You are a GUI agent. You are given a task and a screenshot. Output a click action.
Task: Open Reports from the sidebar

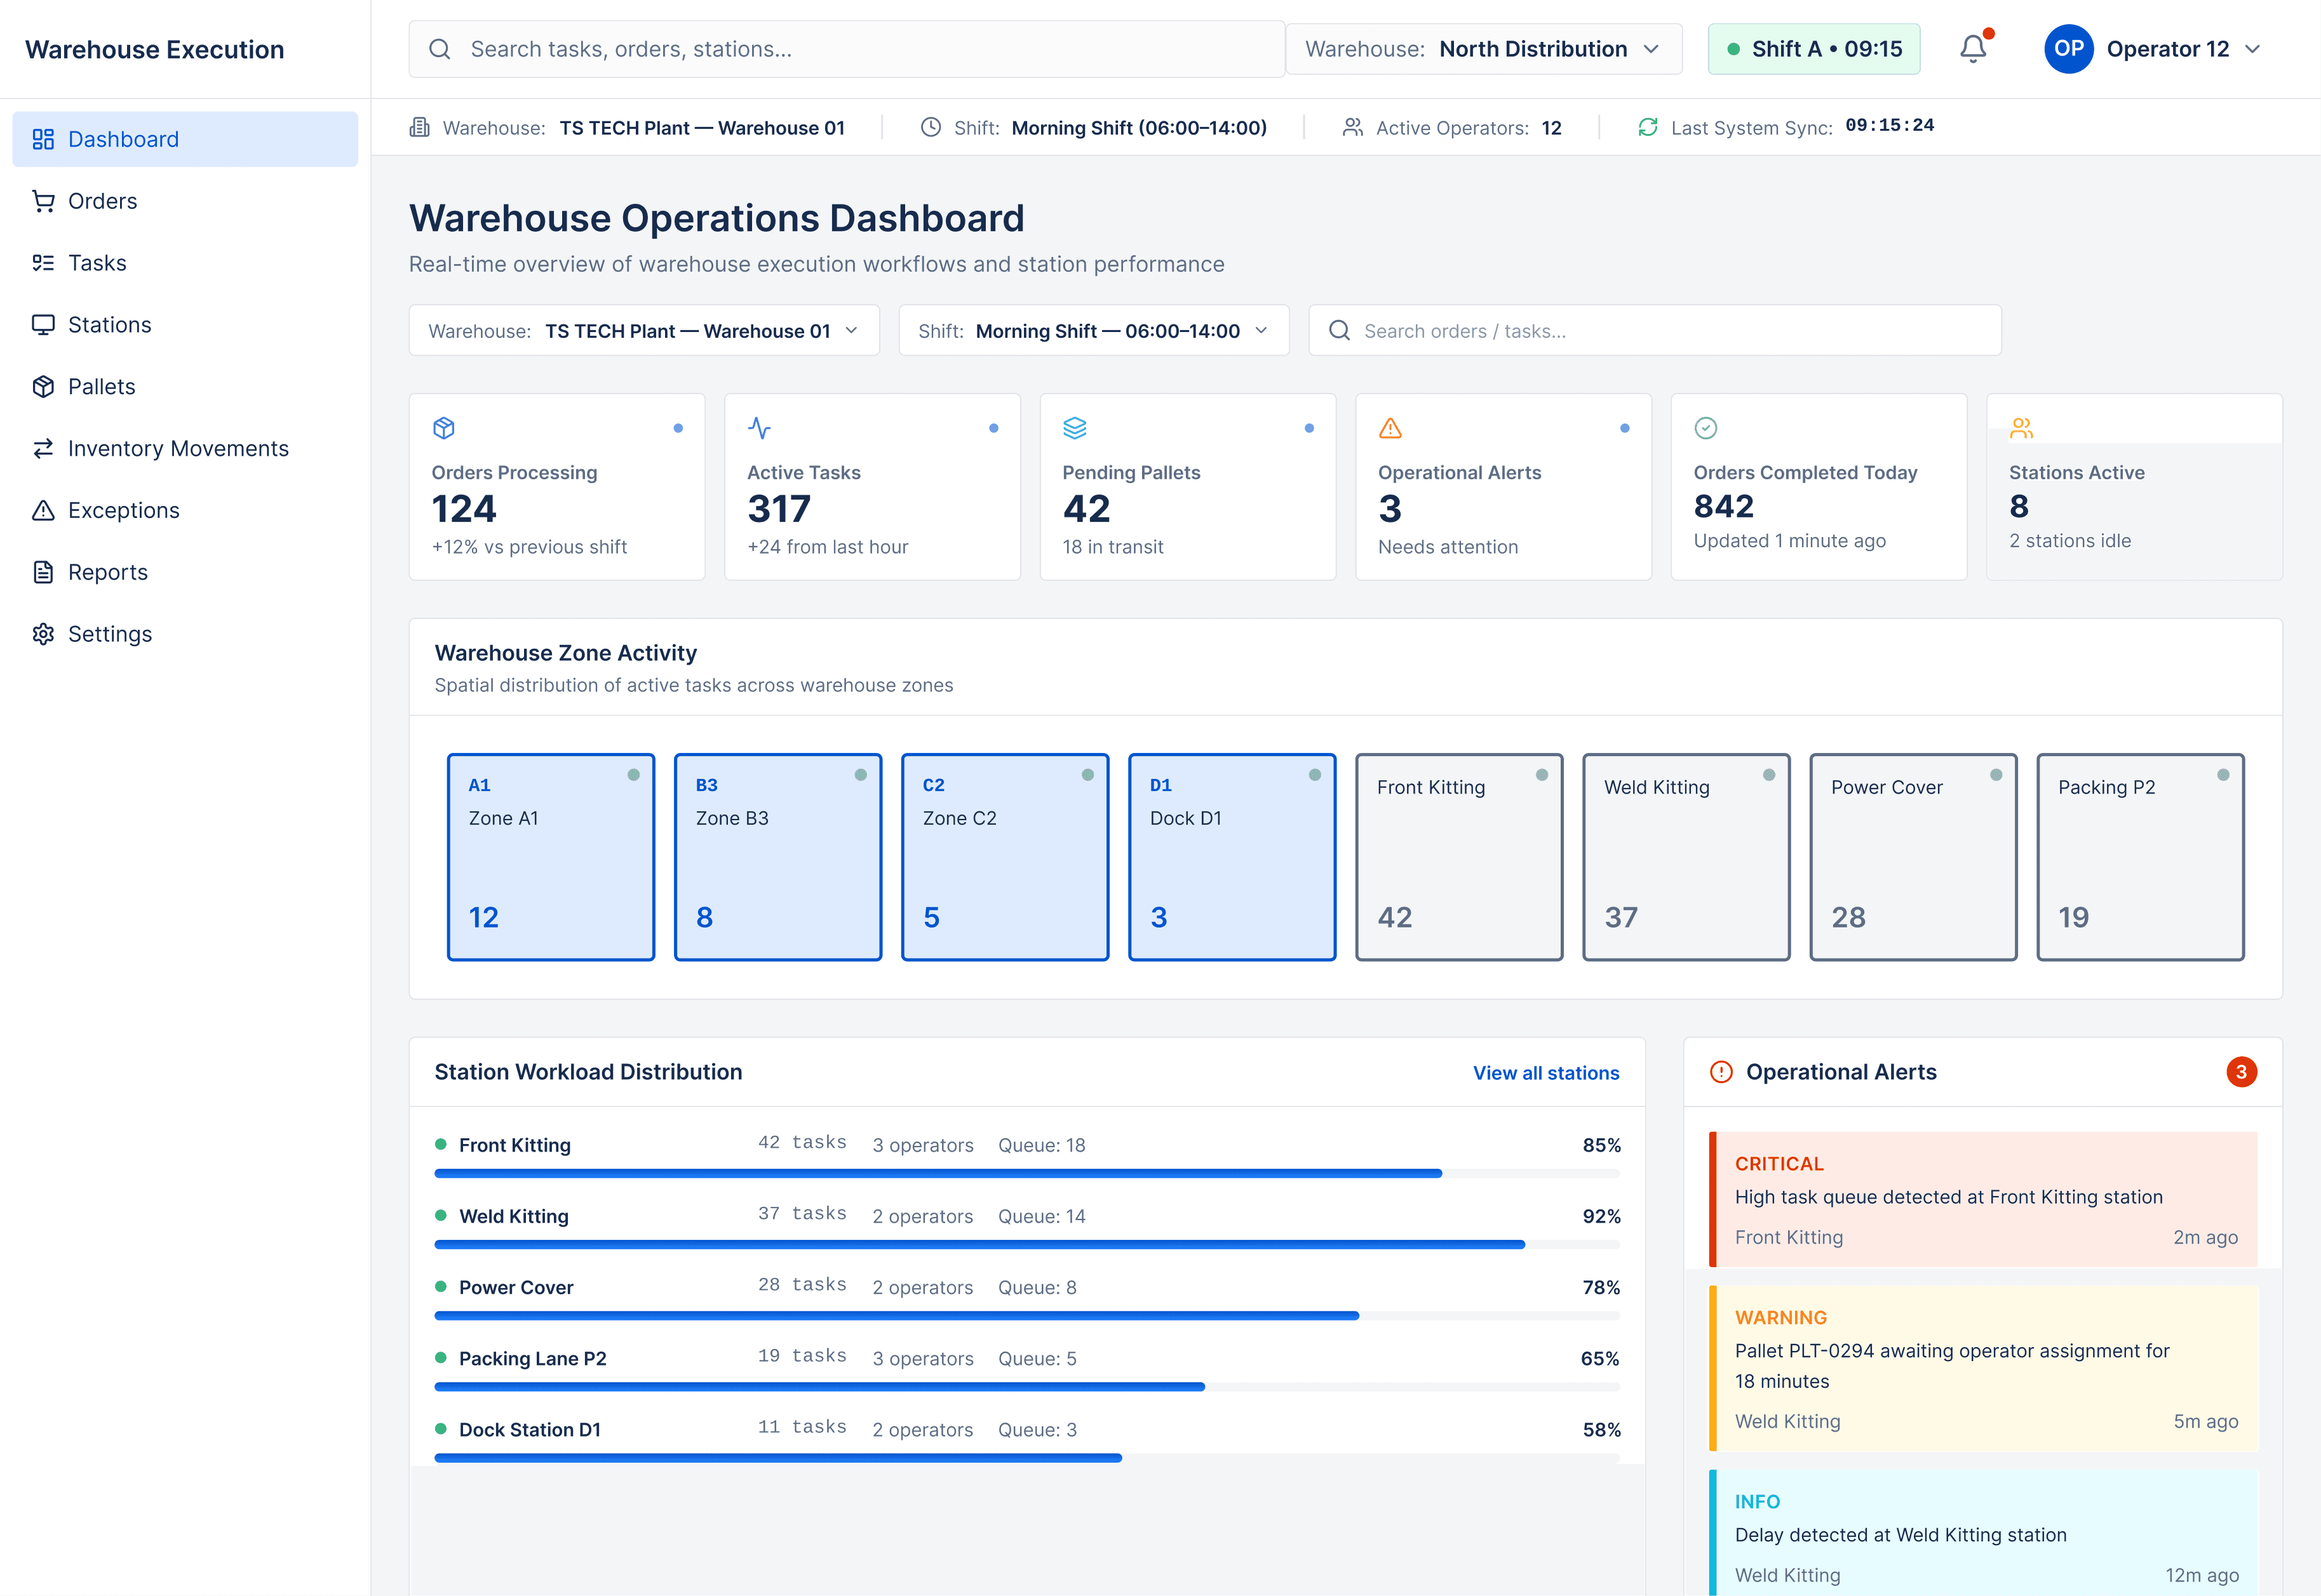click(108, 572)
